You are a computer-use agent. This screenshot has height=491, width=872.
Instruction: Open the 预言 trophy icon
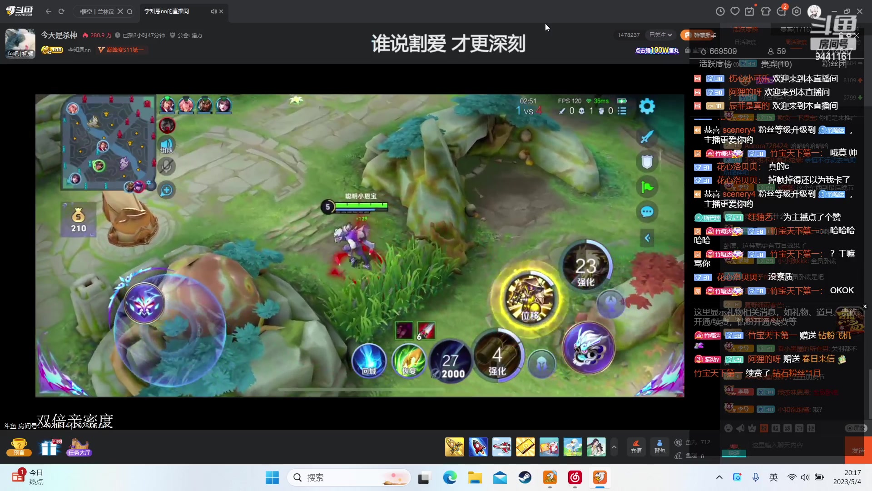point(19,447)
